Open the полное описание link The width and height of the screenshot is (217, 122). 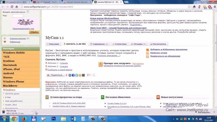click(108, 56)
